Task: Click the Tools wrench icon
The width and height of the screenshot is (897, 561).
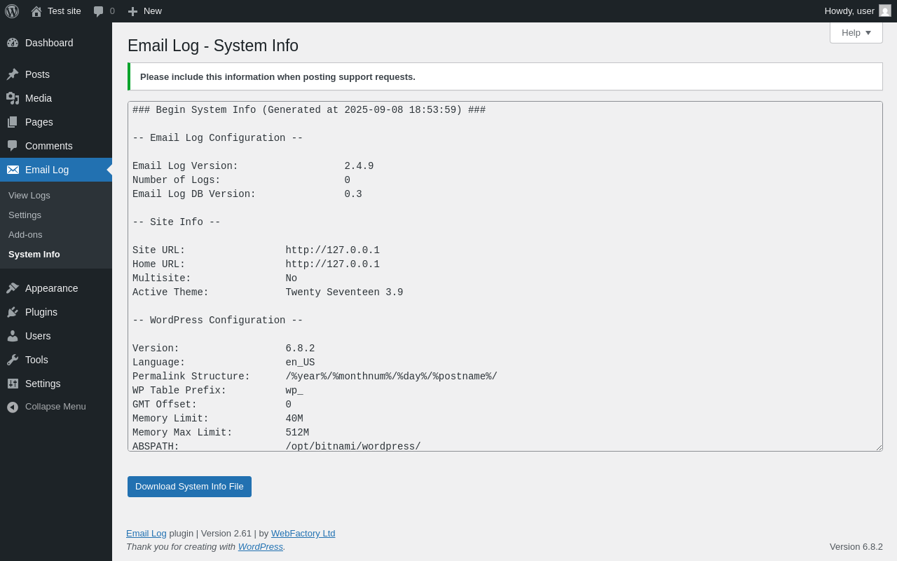Action: 13,360
